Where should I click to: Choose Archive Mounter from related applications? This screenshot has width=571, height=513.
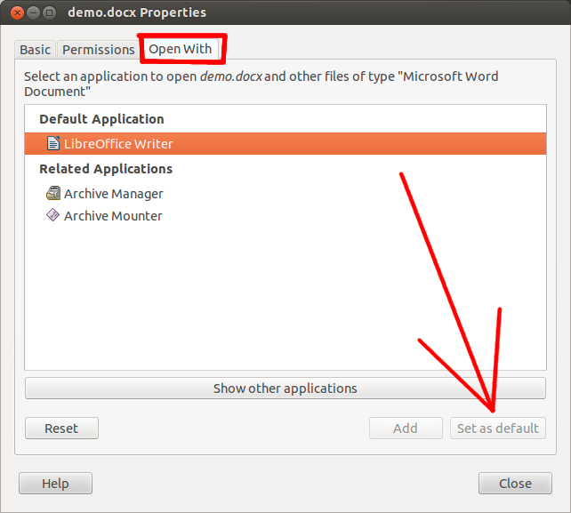click(x=285, y=215)
